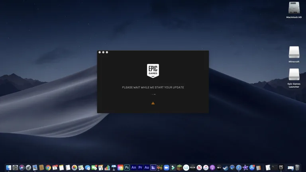Click the Epic Games logo in the window
Screen dimensions: 306x172
(153, 71)
